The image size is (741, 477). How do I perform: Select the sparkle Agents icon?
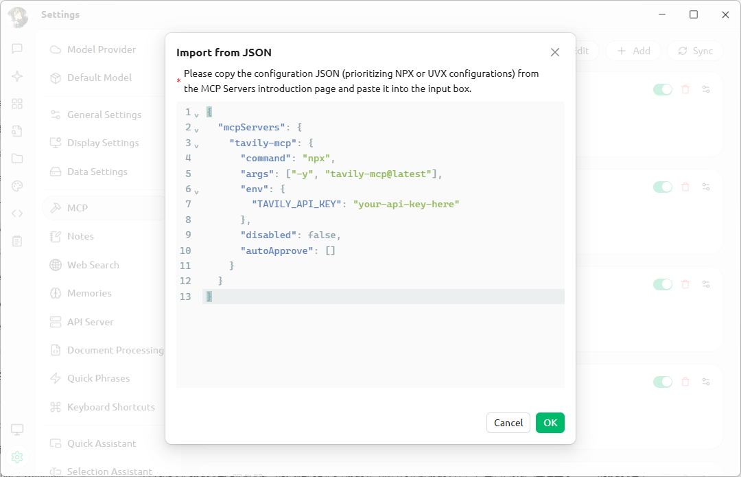point(17,76)
